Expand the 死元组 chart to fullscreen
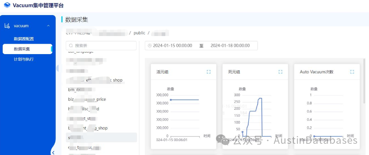369x155 pixels. (x=280, y=72)
